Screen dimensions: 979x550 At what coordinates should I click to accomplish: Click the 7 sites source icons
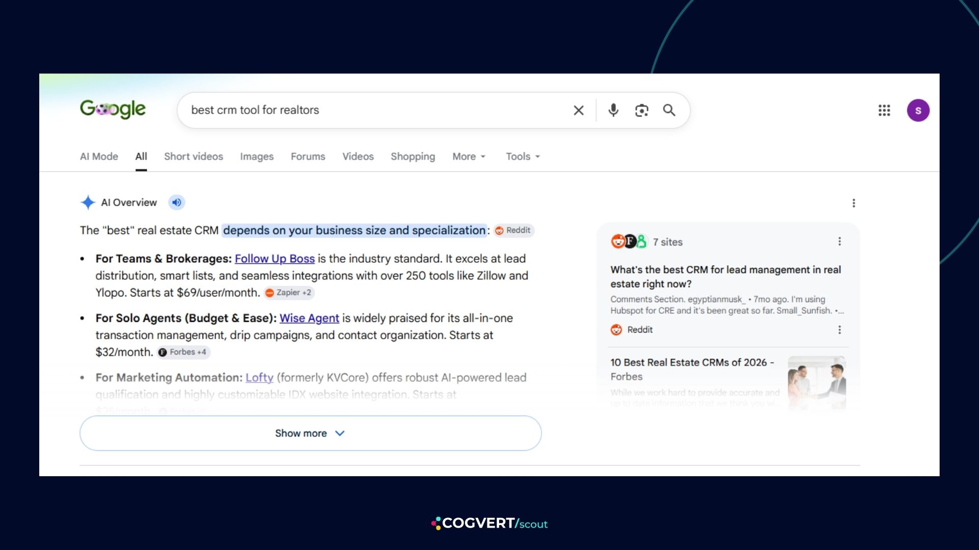[629, 241]
